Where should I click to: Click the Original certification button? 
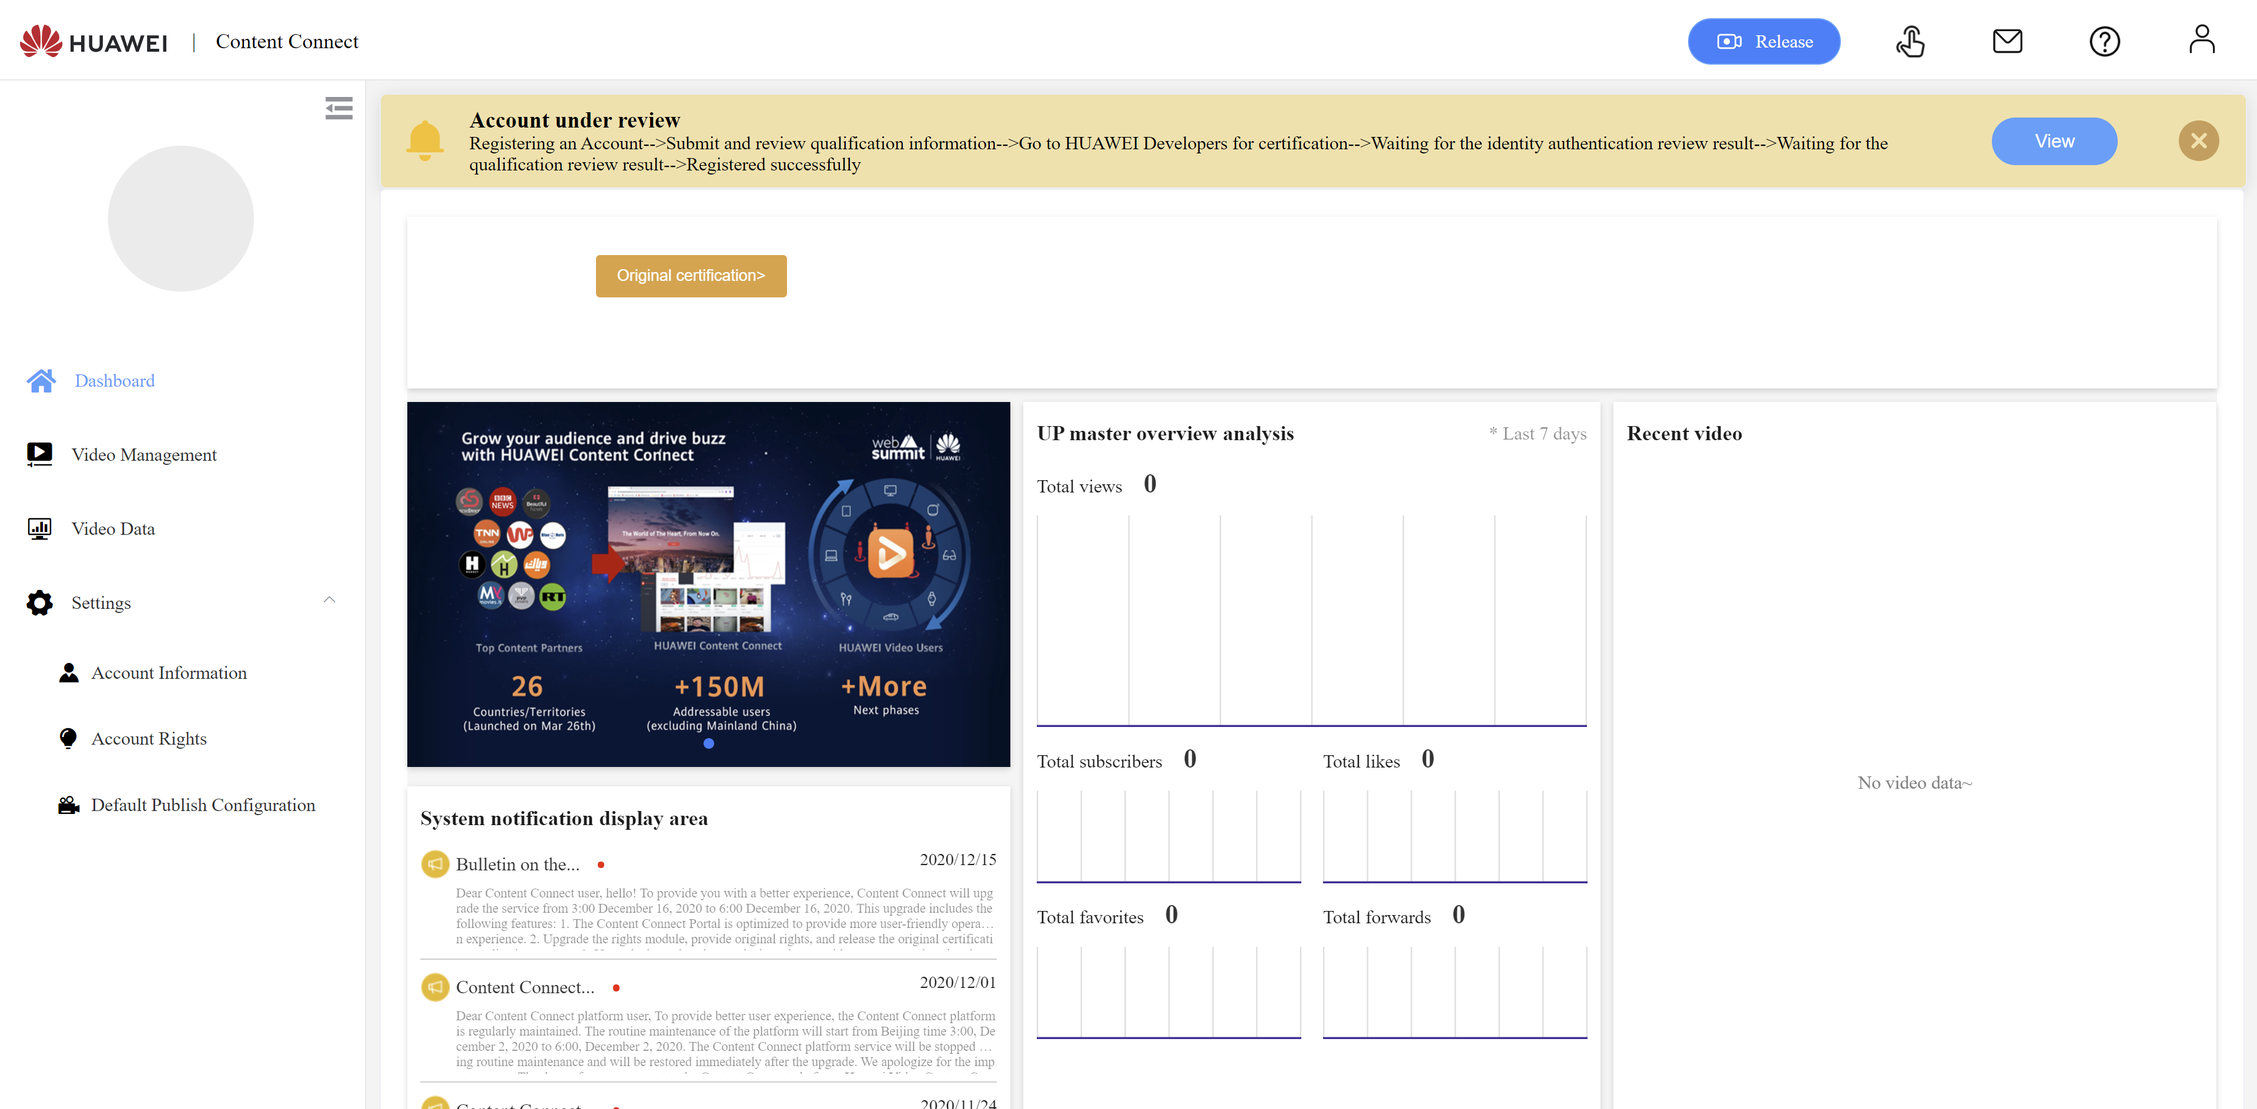(x=691, y=276)
